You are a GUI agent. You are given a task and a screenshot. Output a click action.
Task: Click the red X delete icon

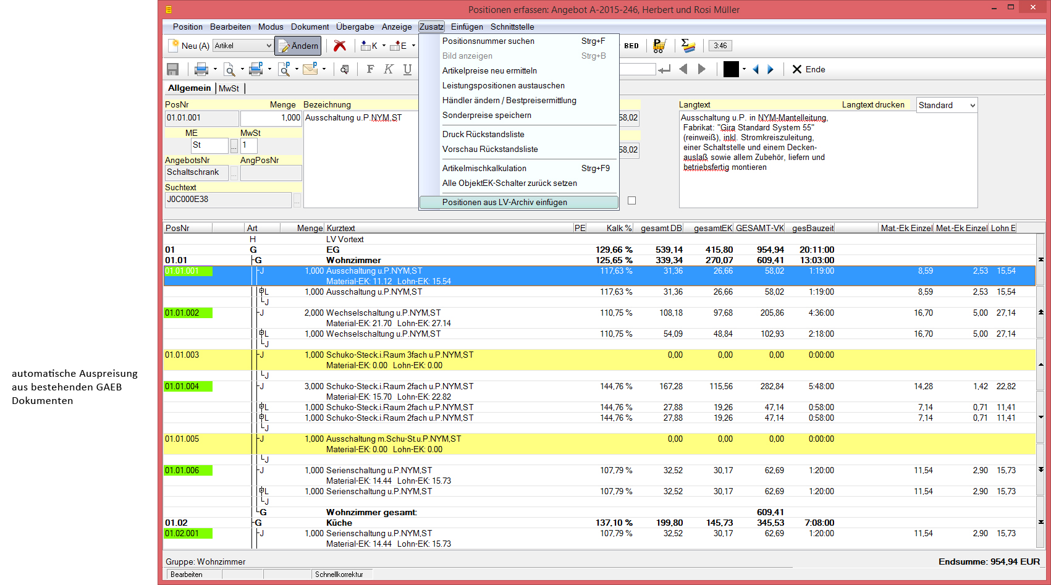pos(340,46)
